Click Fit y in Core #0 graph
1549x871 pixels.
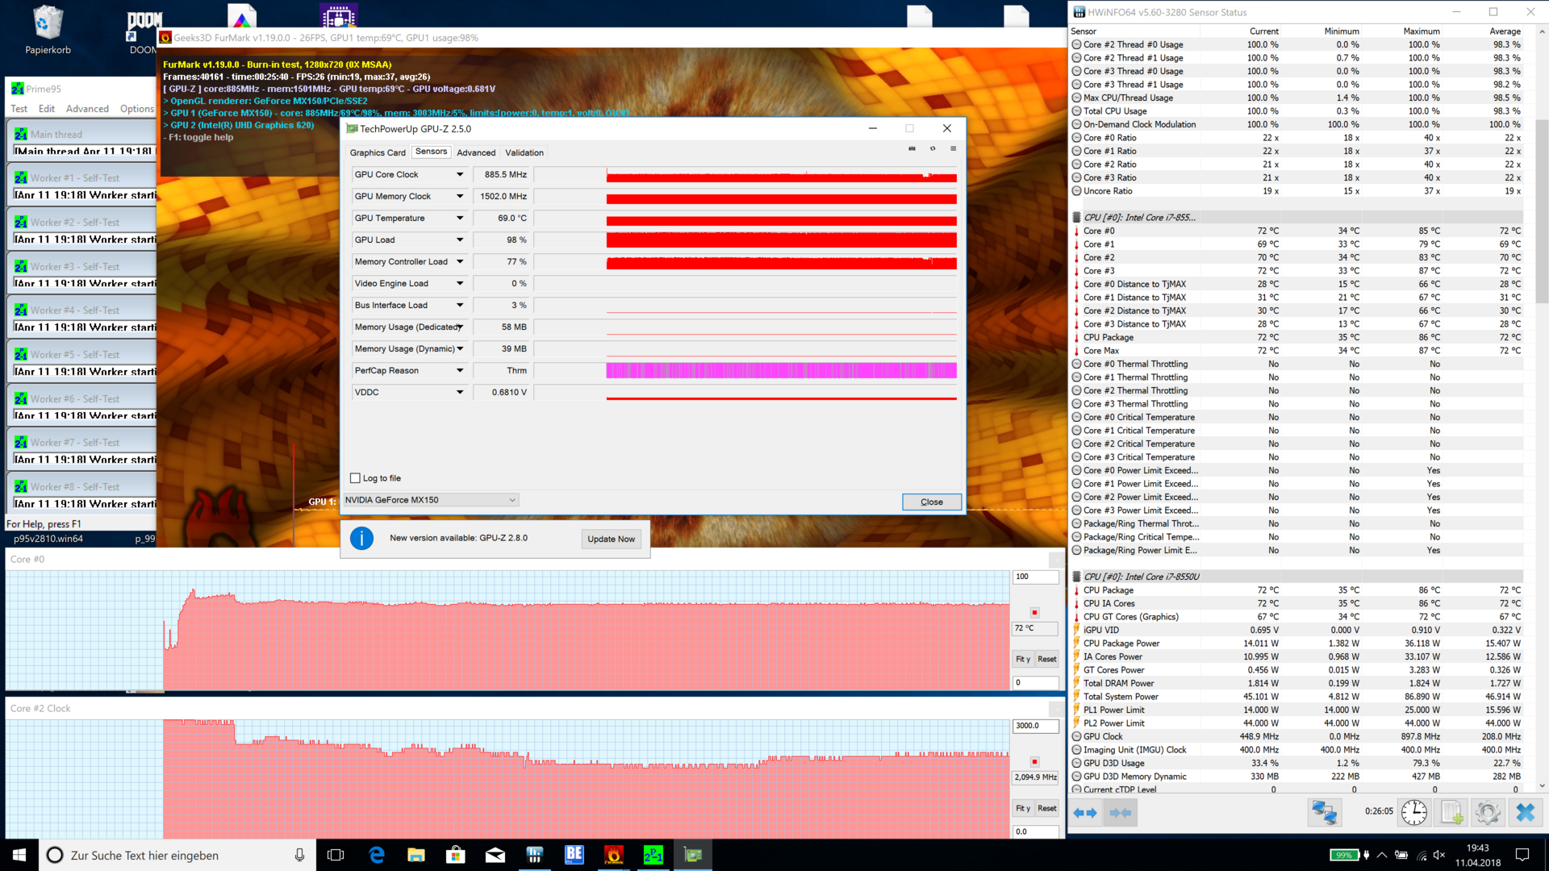[1022, 659]
